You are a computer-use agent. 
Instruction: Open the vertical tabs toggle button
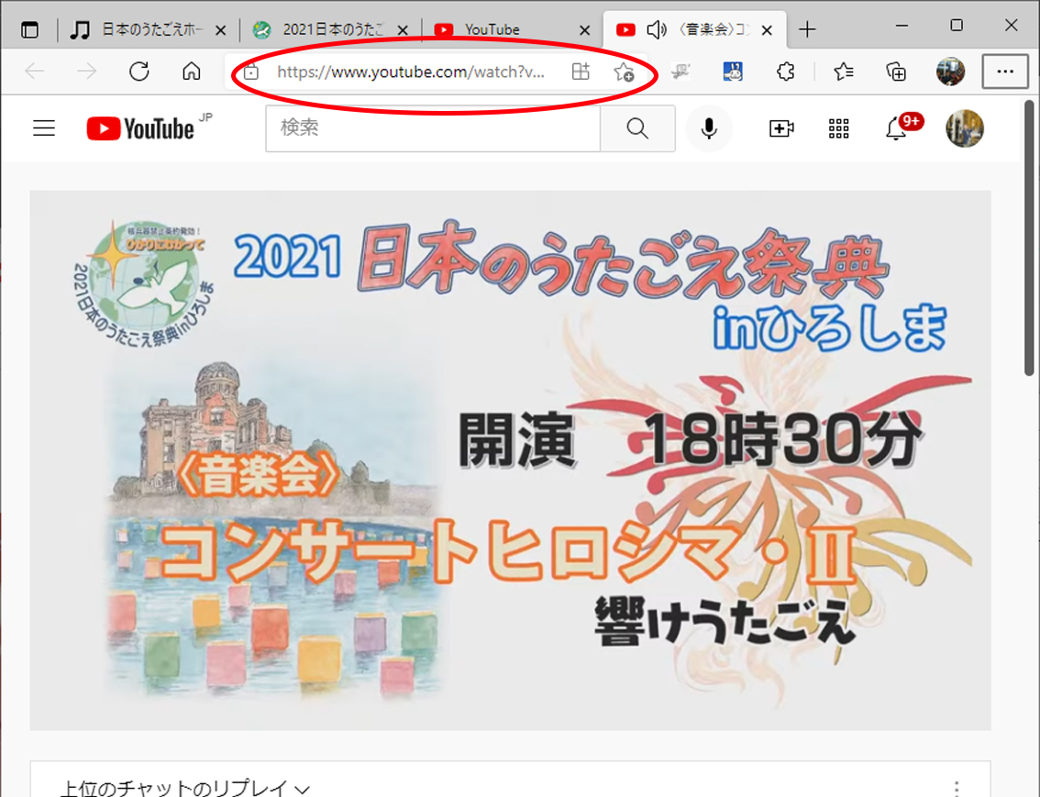click(x=30, y=29)
